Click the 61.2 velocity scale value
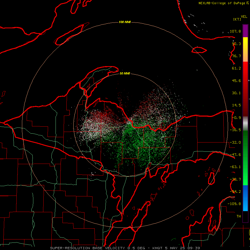Image resolution: width=250 pixels, height=250 pixels. 236,68
